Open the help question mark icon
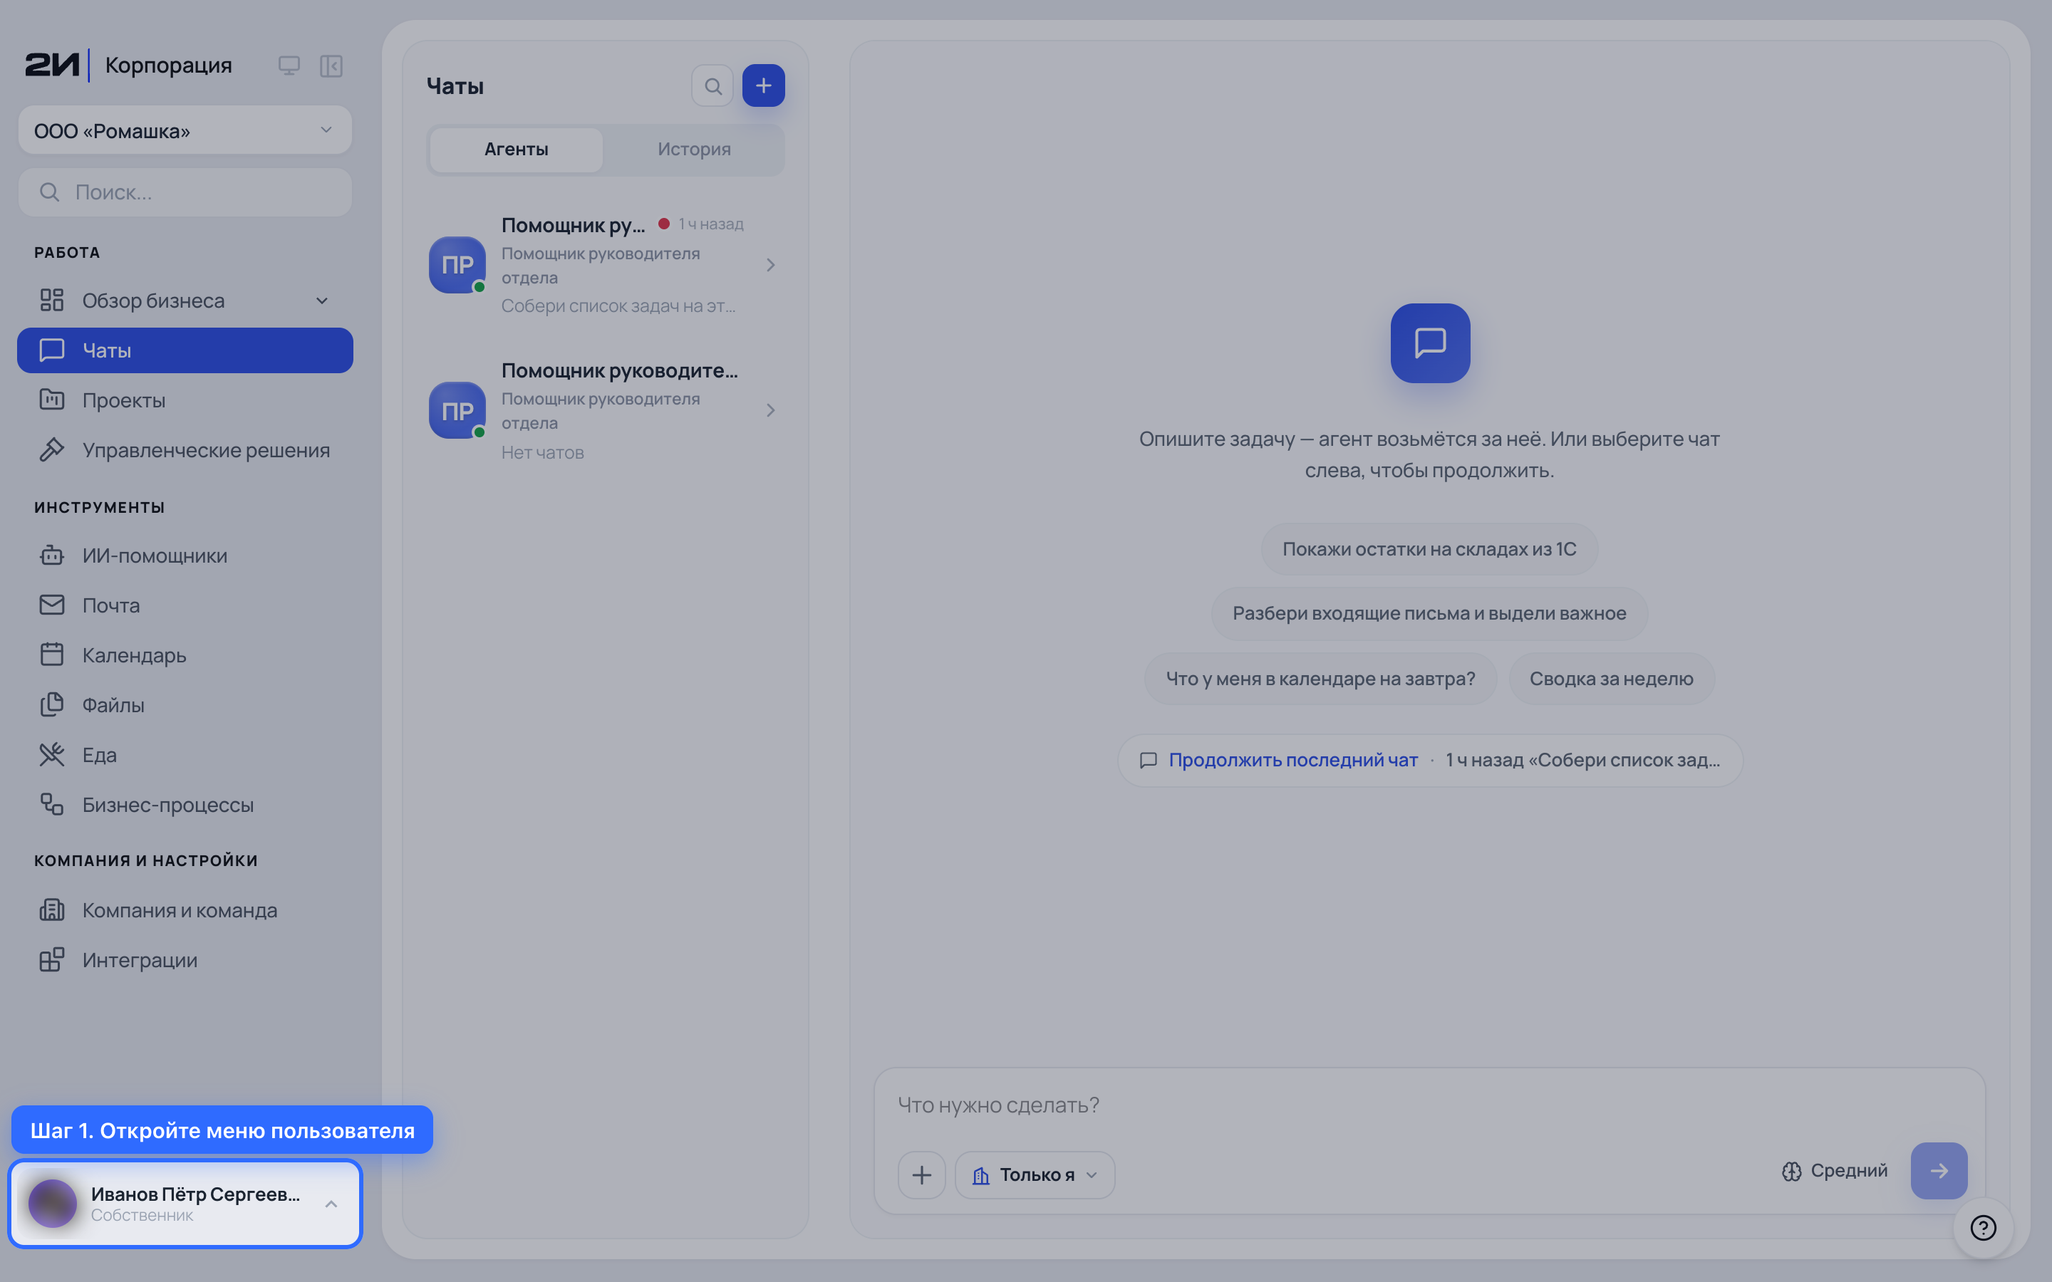This screenshot has height=1282, width=2052. pyautogui.click(x=1984, y=1227)
